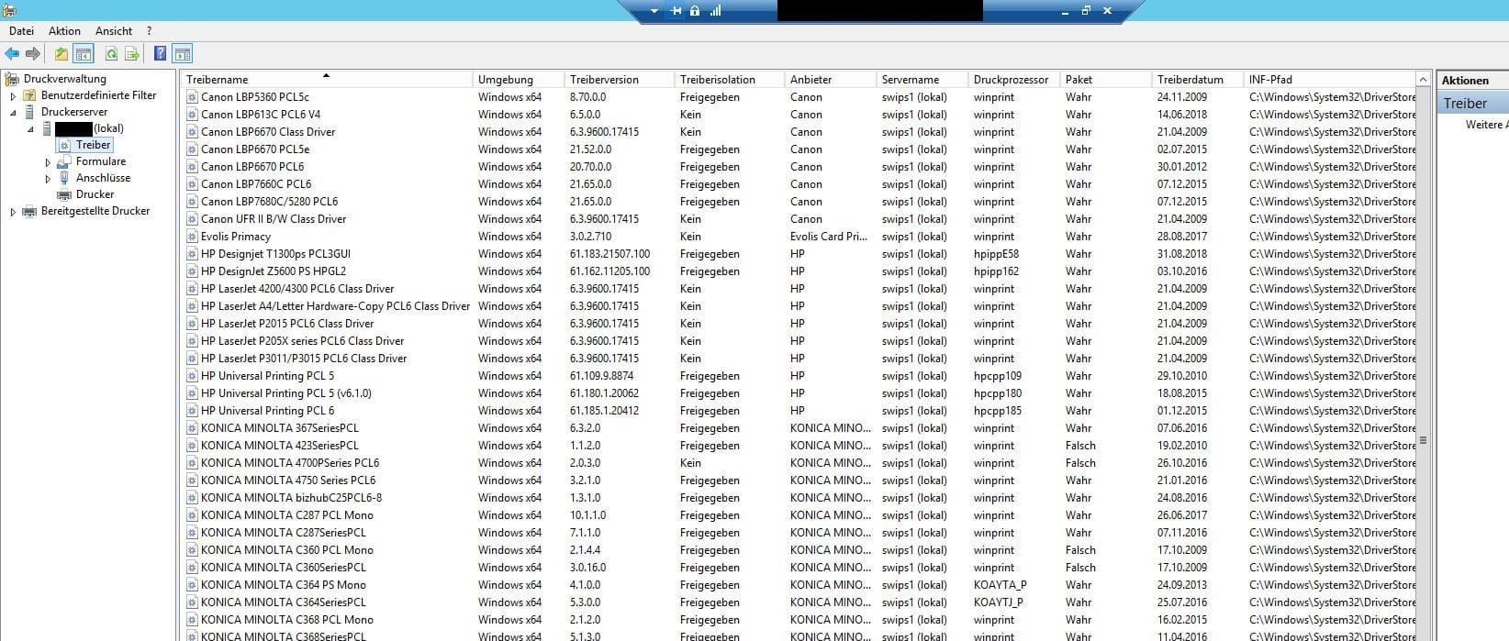Sort by the Treiberversion column header

click(x=619, y=80)
